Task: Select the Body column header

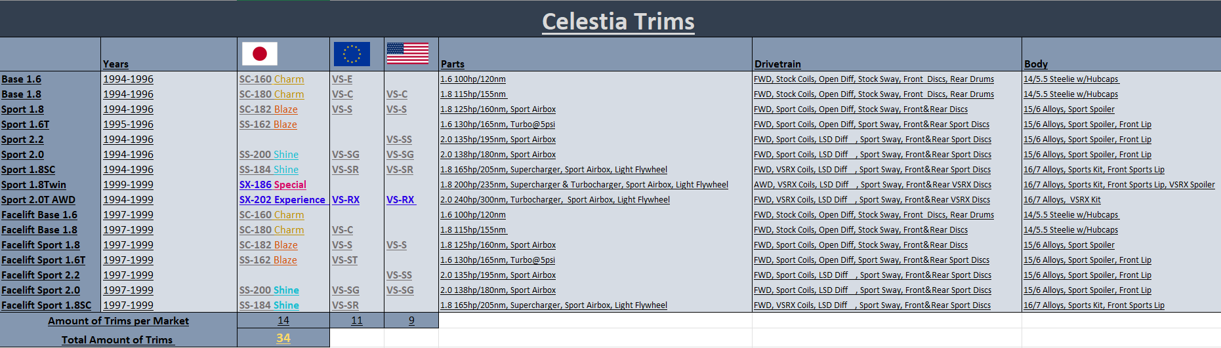Action: [1036, 64]
